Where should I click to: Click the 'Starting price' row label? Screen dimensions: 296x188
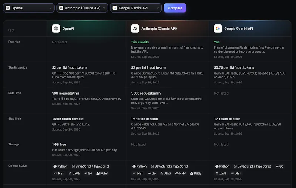tap(17, 67)
